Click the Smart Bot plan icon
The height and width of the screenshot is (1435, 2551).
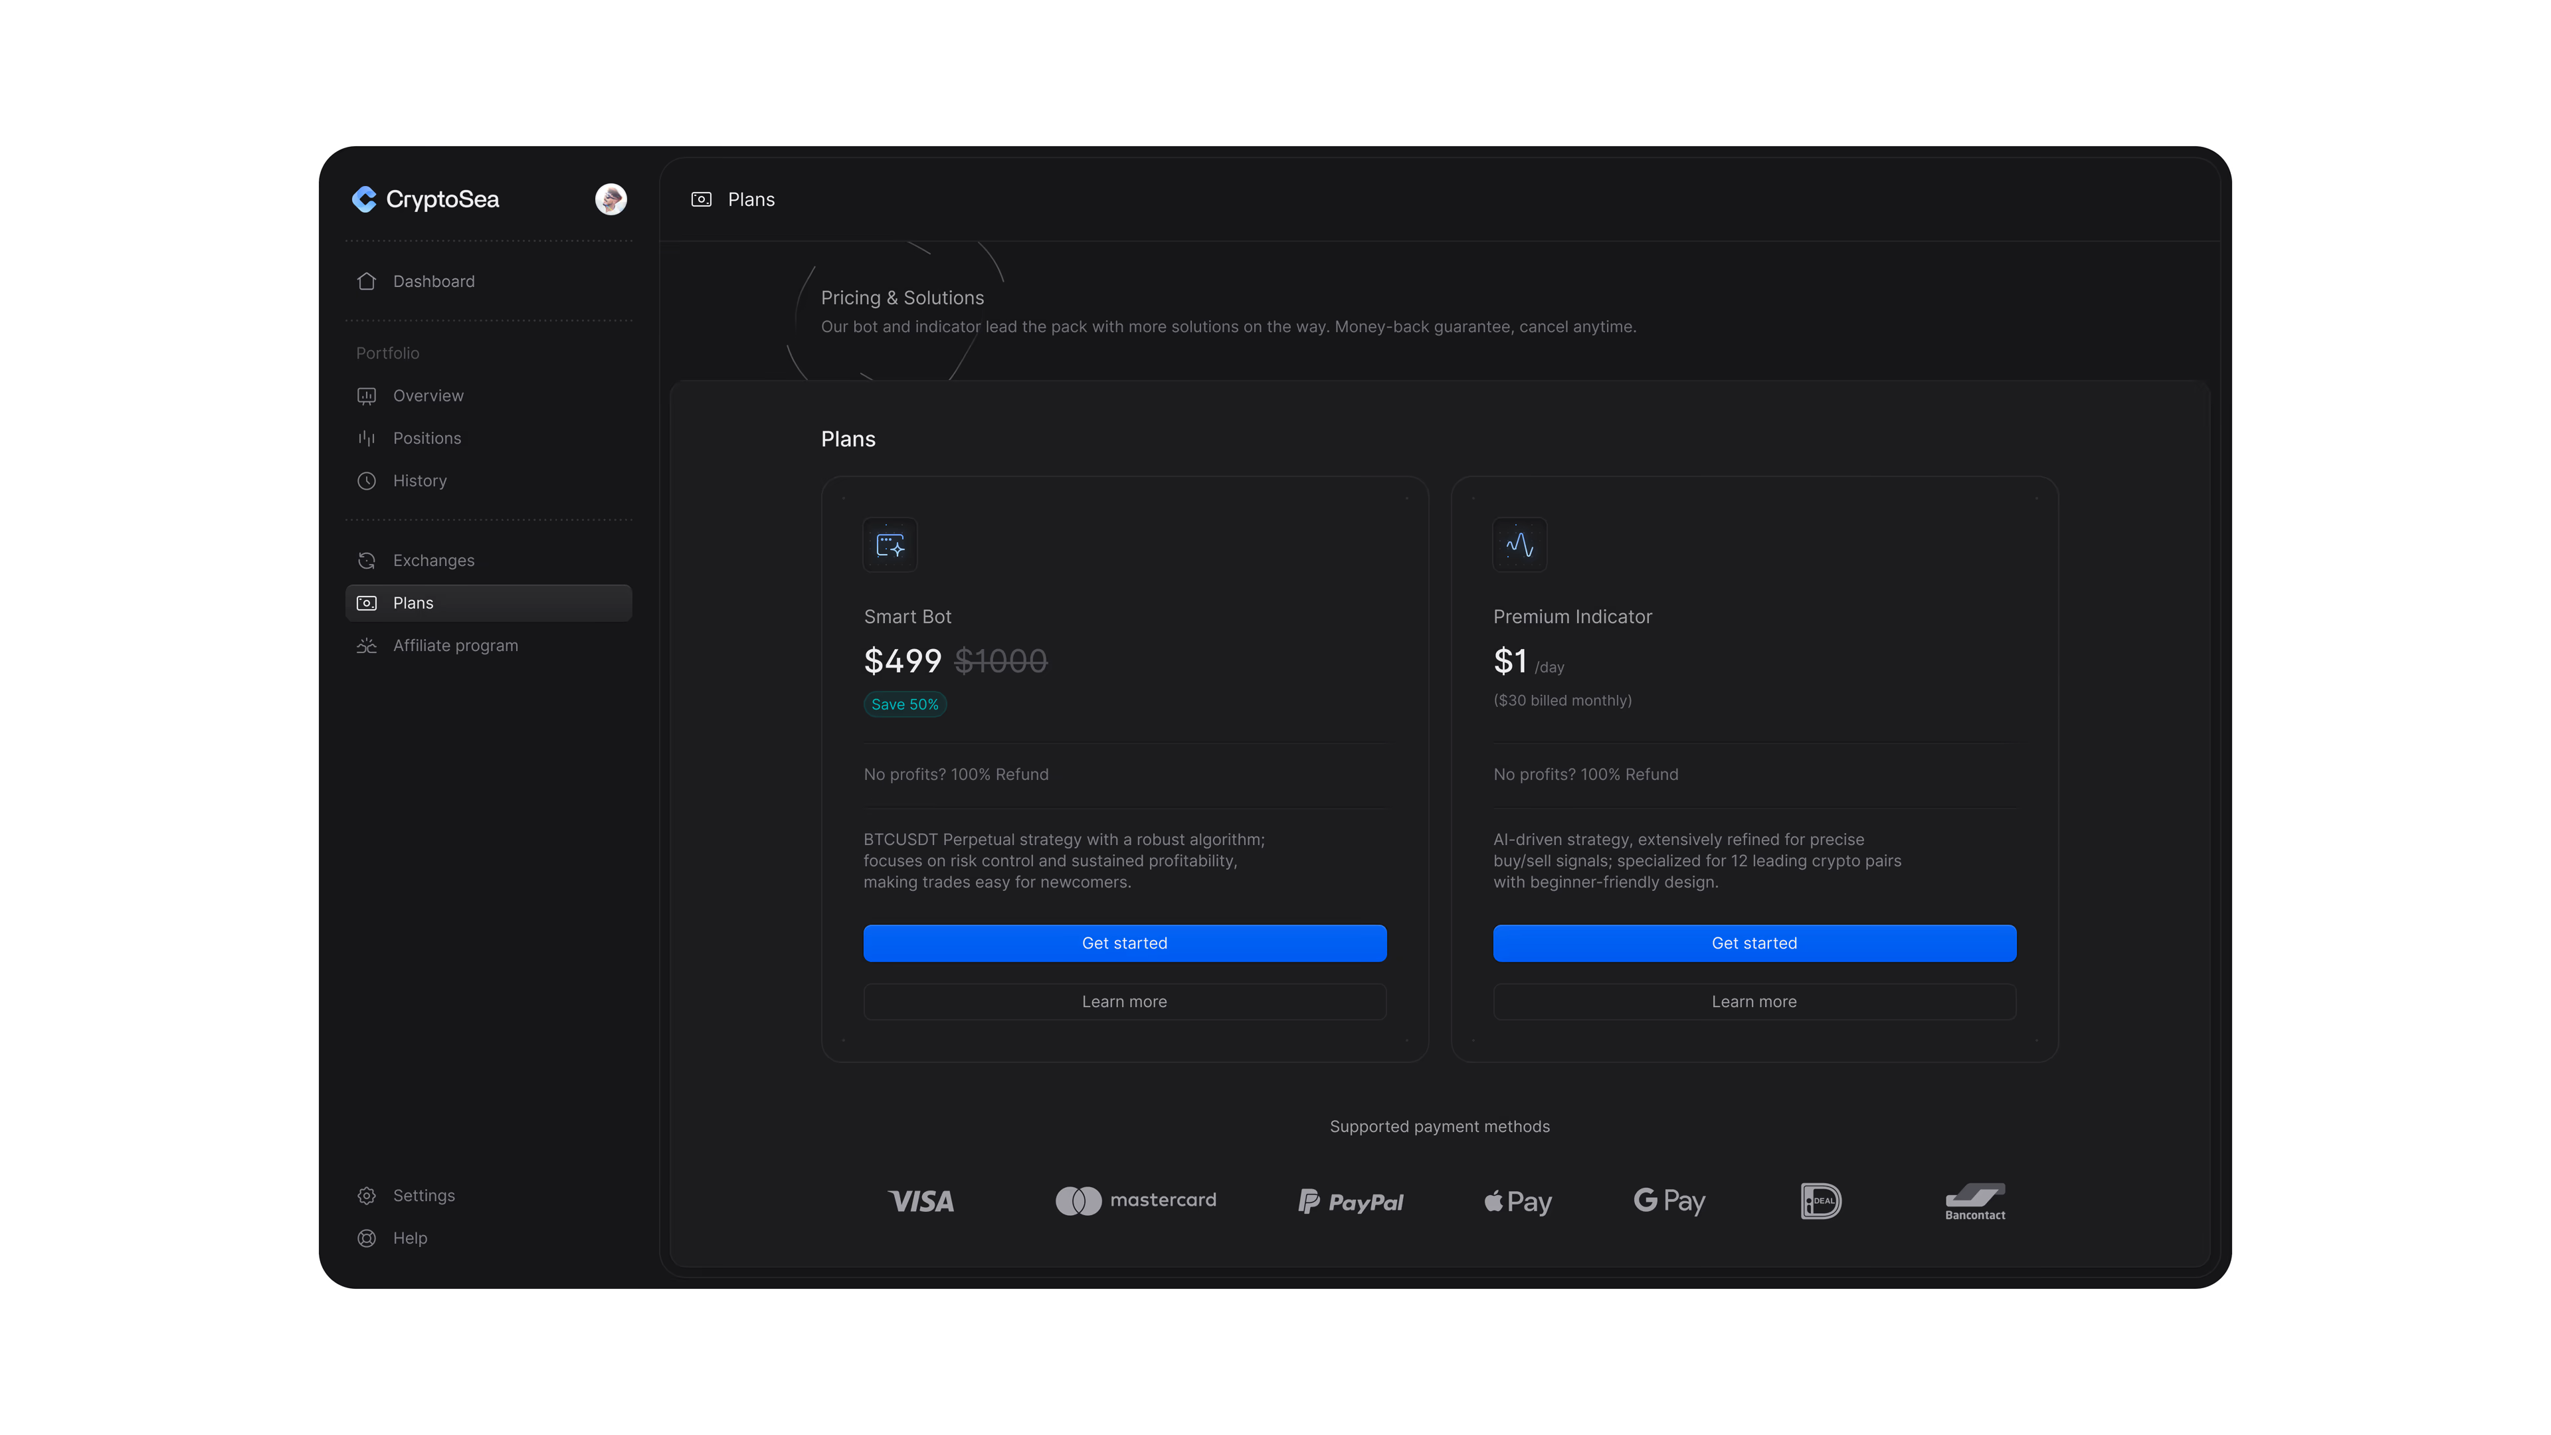890,545
